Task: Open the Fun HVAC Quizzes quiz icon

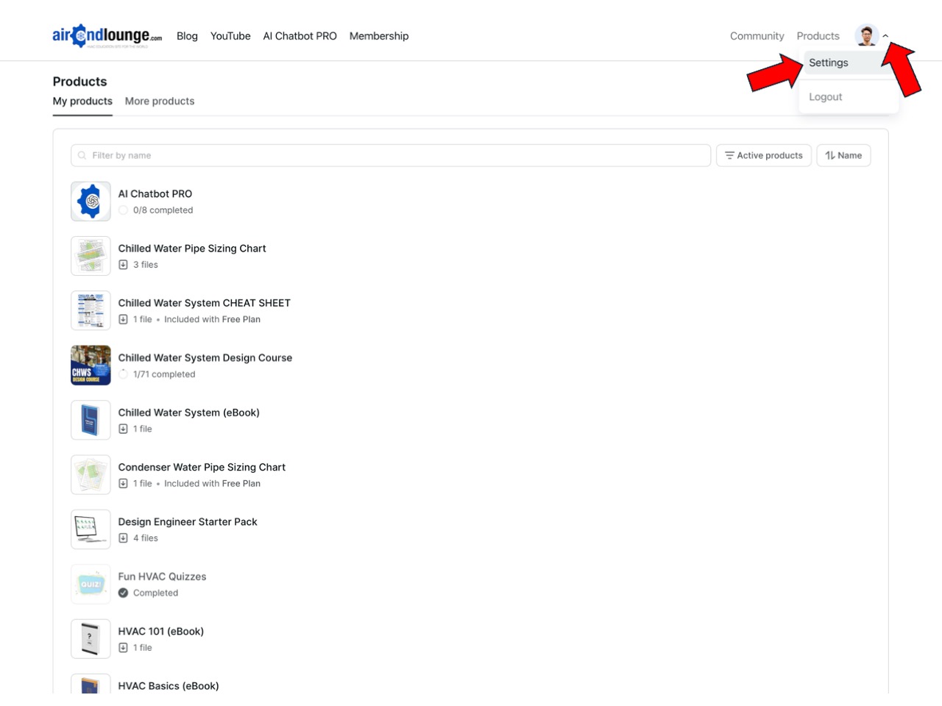Action: (91, 584)
